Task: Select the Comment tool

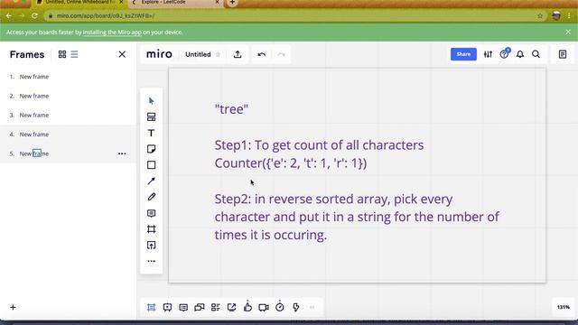Action: [151, 213]
